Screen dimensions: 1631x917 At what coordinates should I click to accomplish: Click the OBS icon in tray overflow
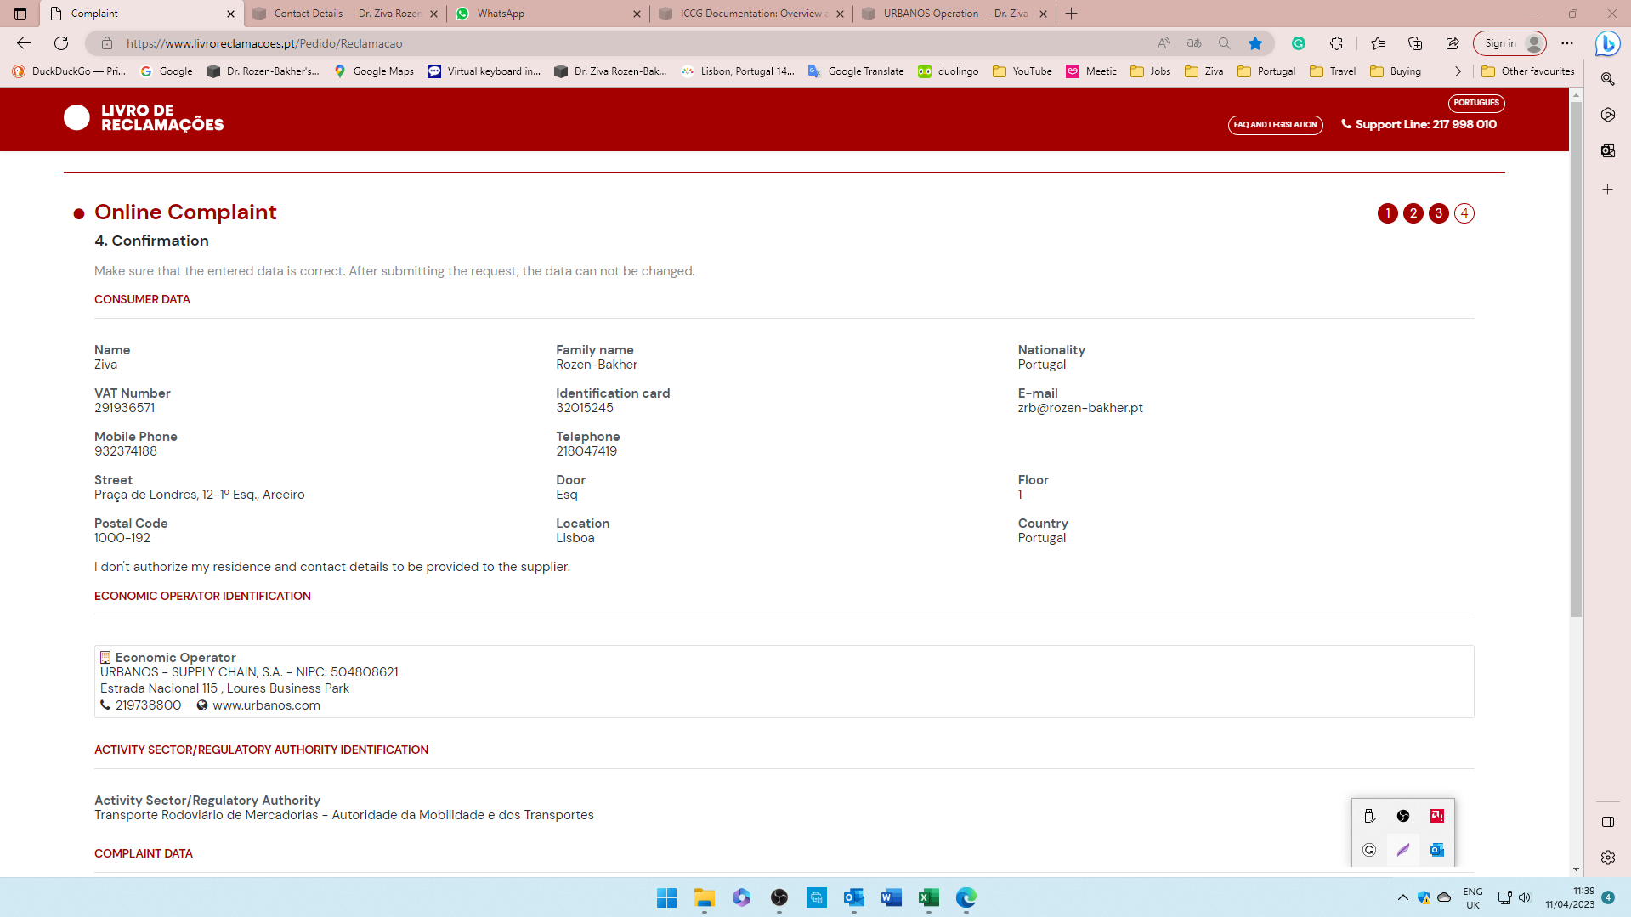(x=1403, y=816)
